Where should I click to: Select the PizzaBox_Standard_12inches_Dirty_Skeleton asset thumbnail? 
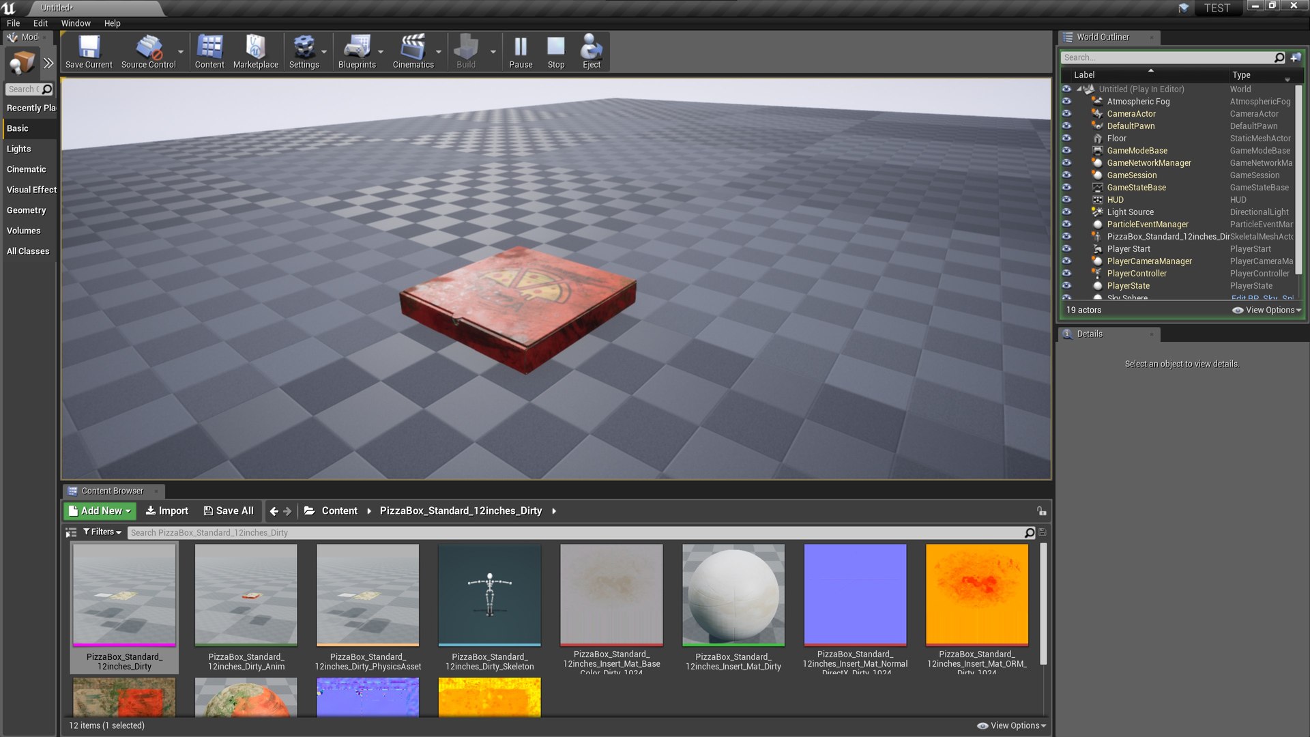pos(489,594)
